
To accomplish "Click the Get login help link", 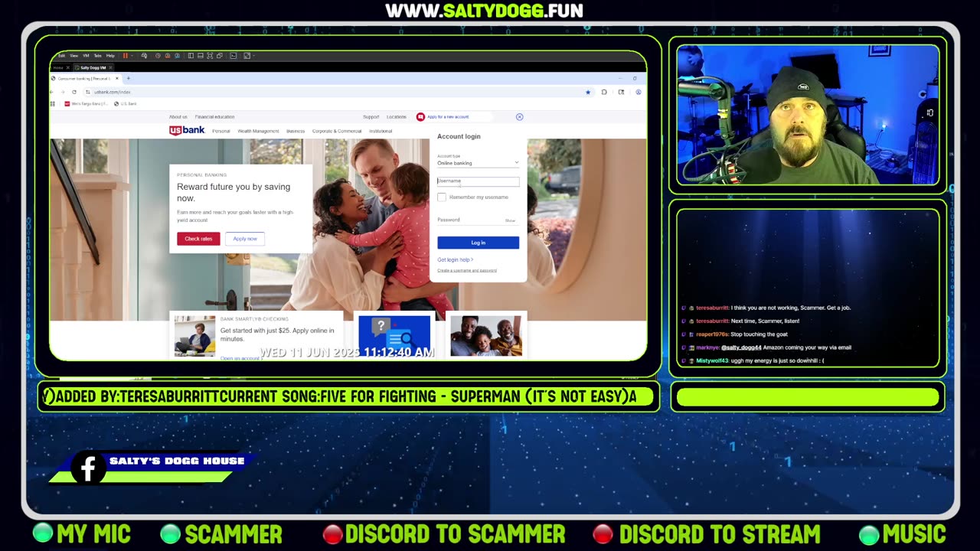I will pos(455,260).
